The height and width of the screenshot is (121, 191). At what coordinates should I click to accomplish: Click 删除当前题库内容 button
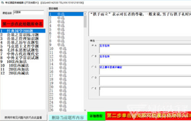pyautogui.click(x=68, y=118)
